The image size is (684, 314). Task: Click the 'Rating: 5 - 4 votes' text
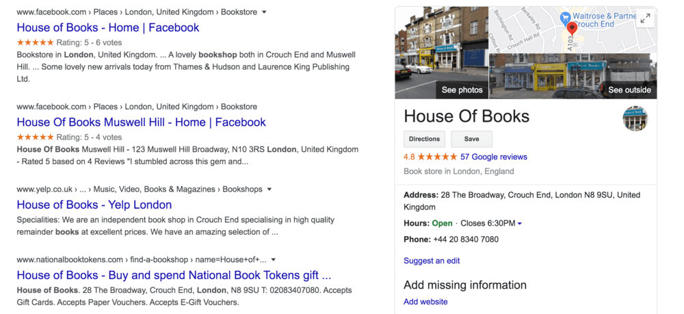[x=89, y=138]
